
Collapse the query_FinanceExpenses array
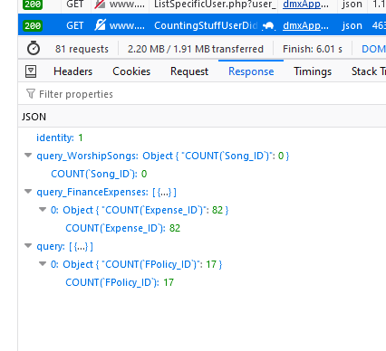pyautogui.click(x=28, y=192)
